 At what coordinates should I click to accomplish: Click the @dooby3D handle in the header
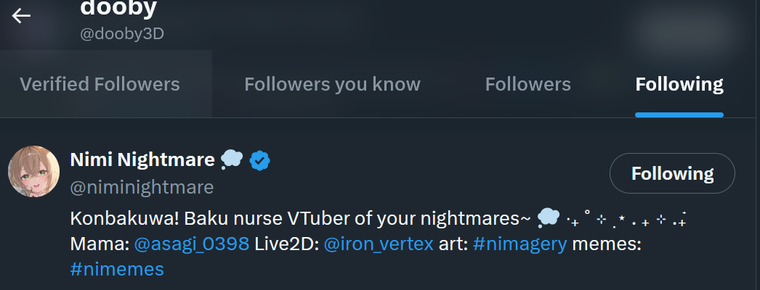coord(122,34)
